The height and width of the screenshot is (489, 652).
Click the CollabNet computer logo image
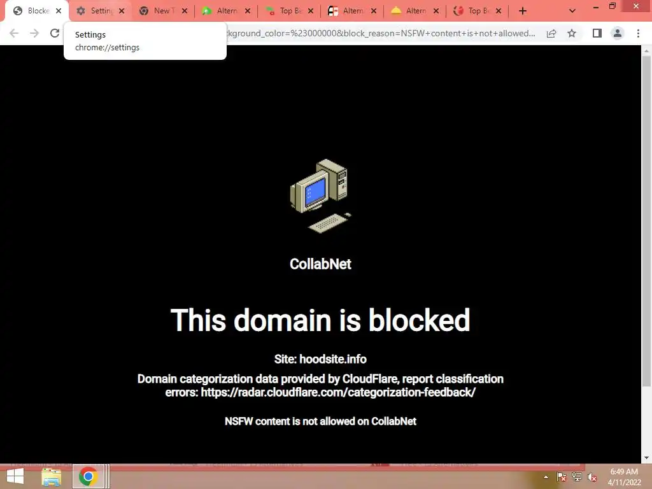321,196
